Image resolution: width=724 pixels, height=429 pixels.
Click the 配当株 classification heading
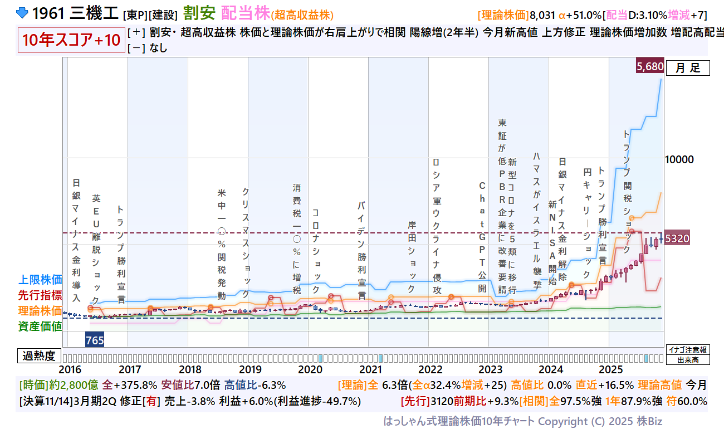coord(245,12)
